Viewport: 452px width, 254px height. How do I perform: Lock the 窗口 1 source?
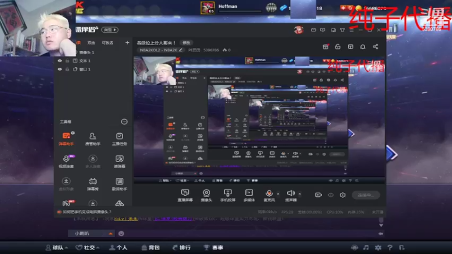click(67, 69)
